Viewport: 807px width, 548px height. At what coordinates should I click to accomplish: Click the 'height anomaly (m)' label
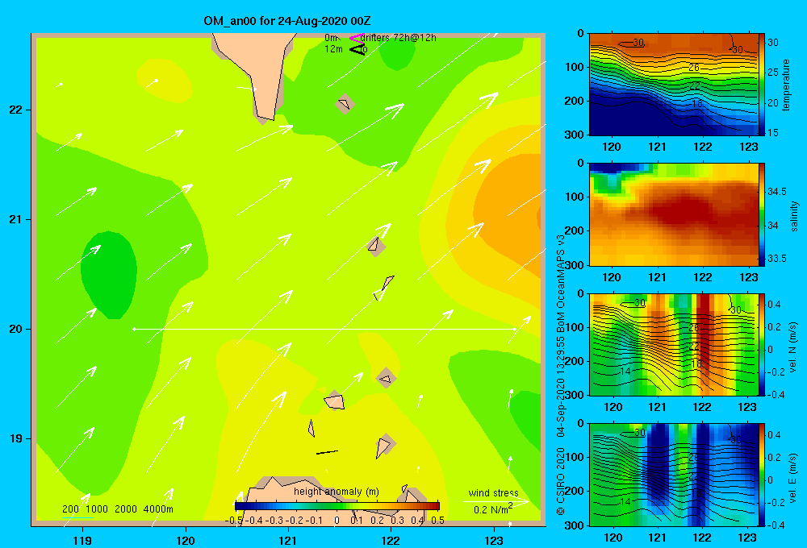pyautogui.click(x=336, y=492)
